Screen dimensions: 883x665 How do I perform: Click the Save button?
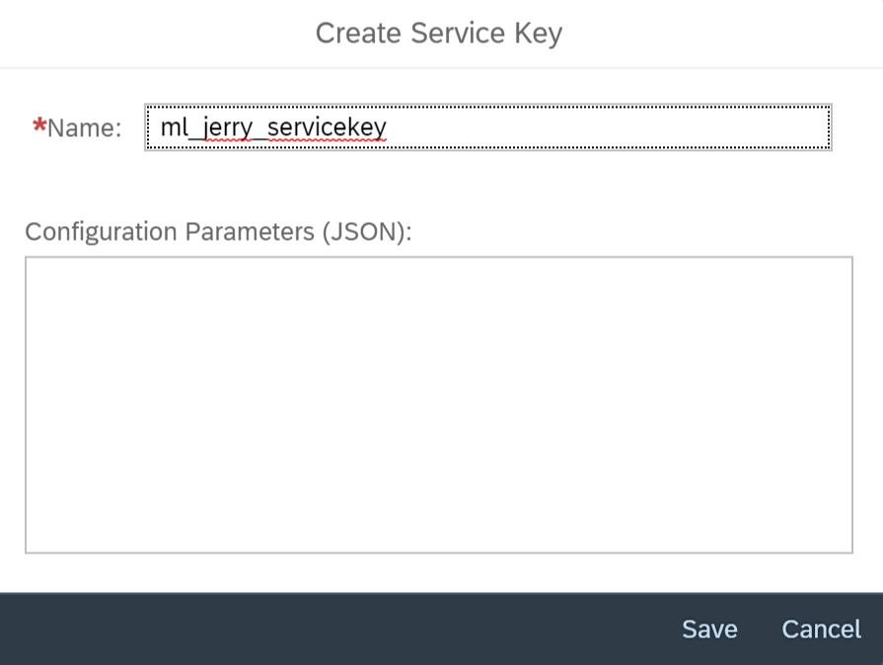(709, 628)
